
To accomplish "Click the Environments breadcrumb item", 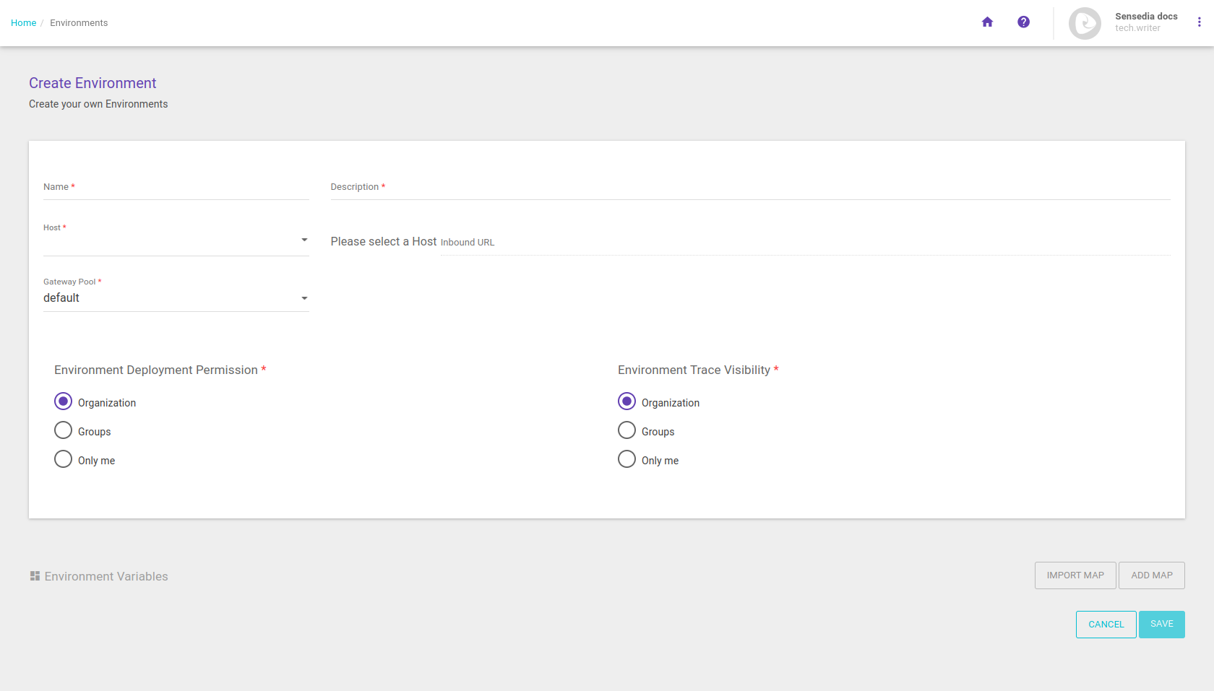I will [79, 23].
